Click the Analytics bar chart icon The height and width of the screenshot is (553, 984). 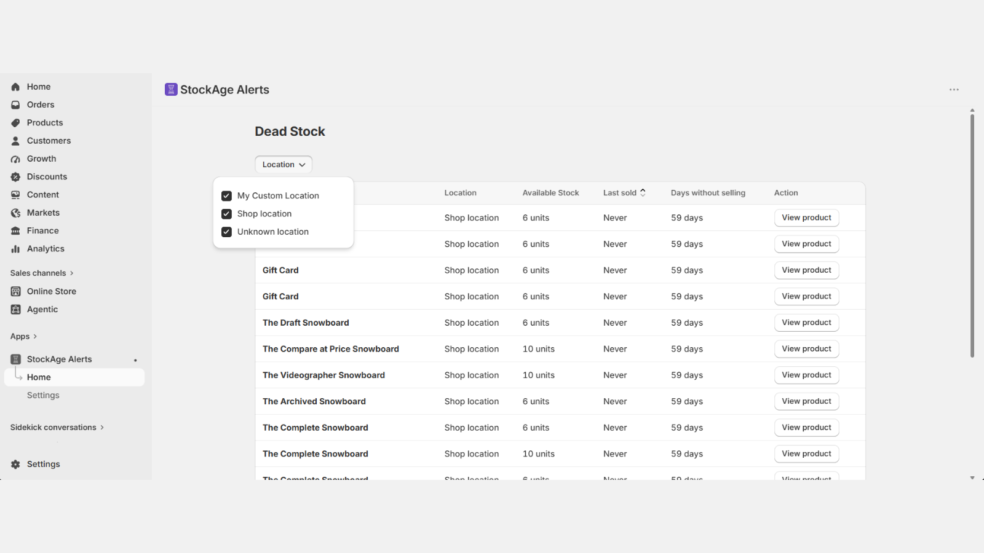(15, 249)
